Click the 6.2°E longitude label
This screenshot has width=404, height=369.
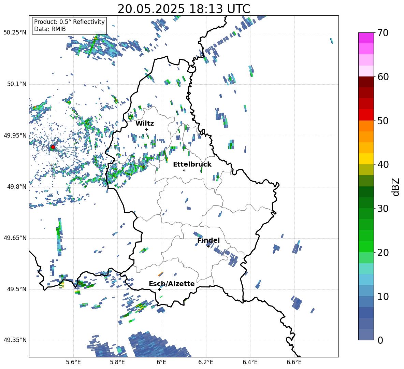(x=206, y=362)
